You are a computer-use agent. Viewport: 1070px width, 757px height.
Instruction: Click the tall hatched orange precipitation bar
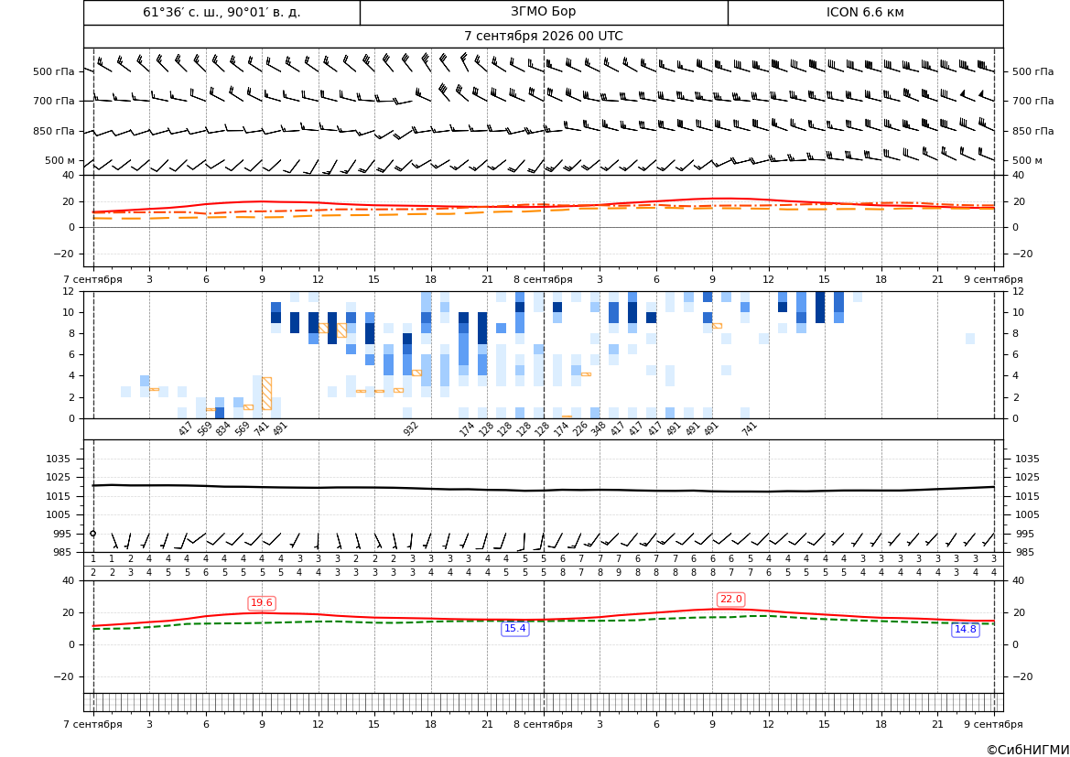pos(267,394)
